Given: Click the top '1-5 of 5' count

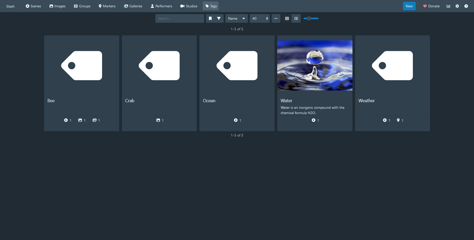Looking at the screenshot, I should tap(237, 29).
